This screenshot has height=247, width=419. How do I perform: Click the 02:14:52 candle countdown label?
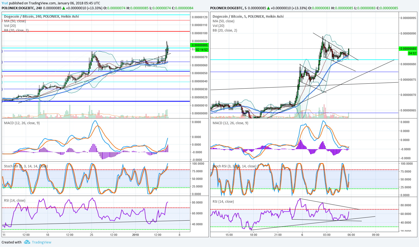[202, 50]
